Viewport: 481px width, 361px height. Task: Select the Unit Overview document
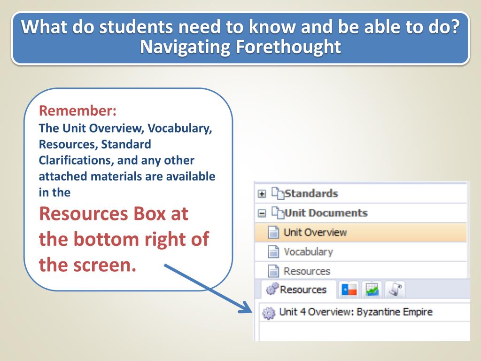360,232
